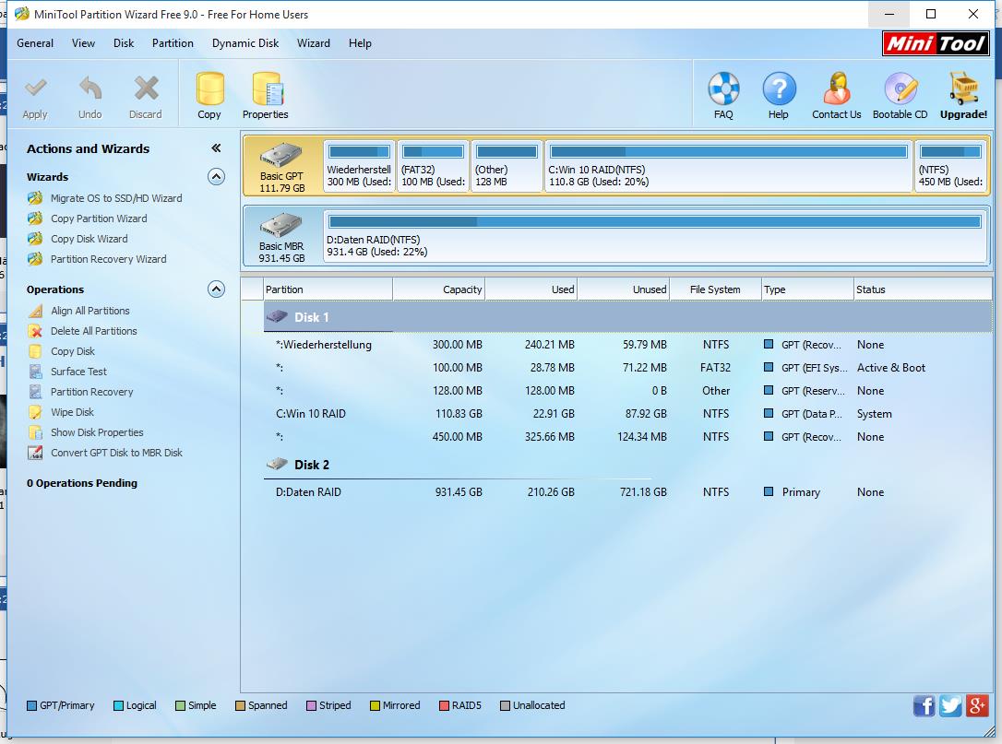Click the RAID5 legend color swatch

pos(444,705)
